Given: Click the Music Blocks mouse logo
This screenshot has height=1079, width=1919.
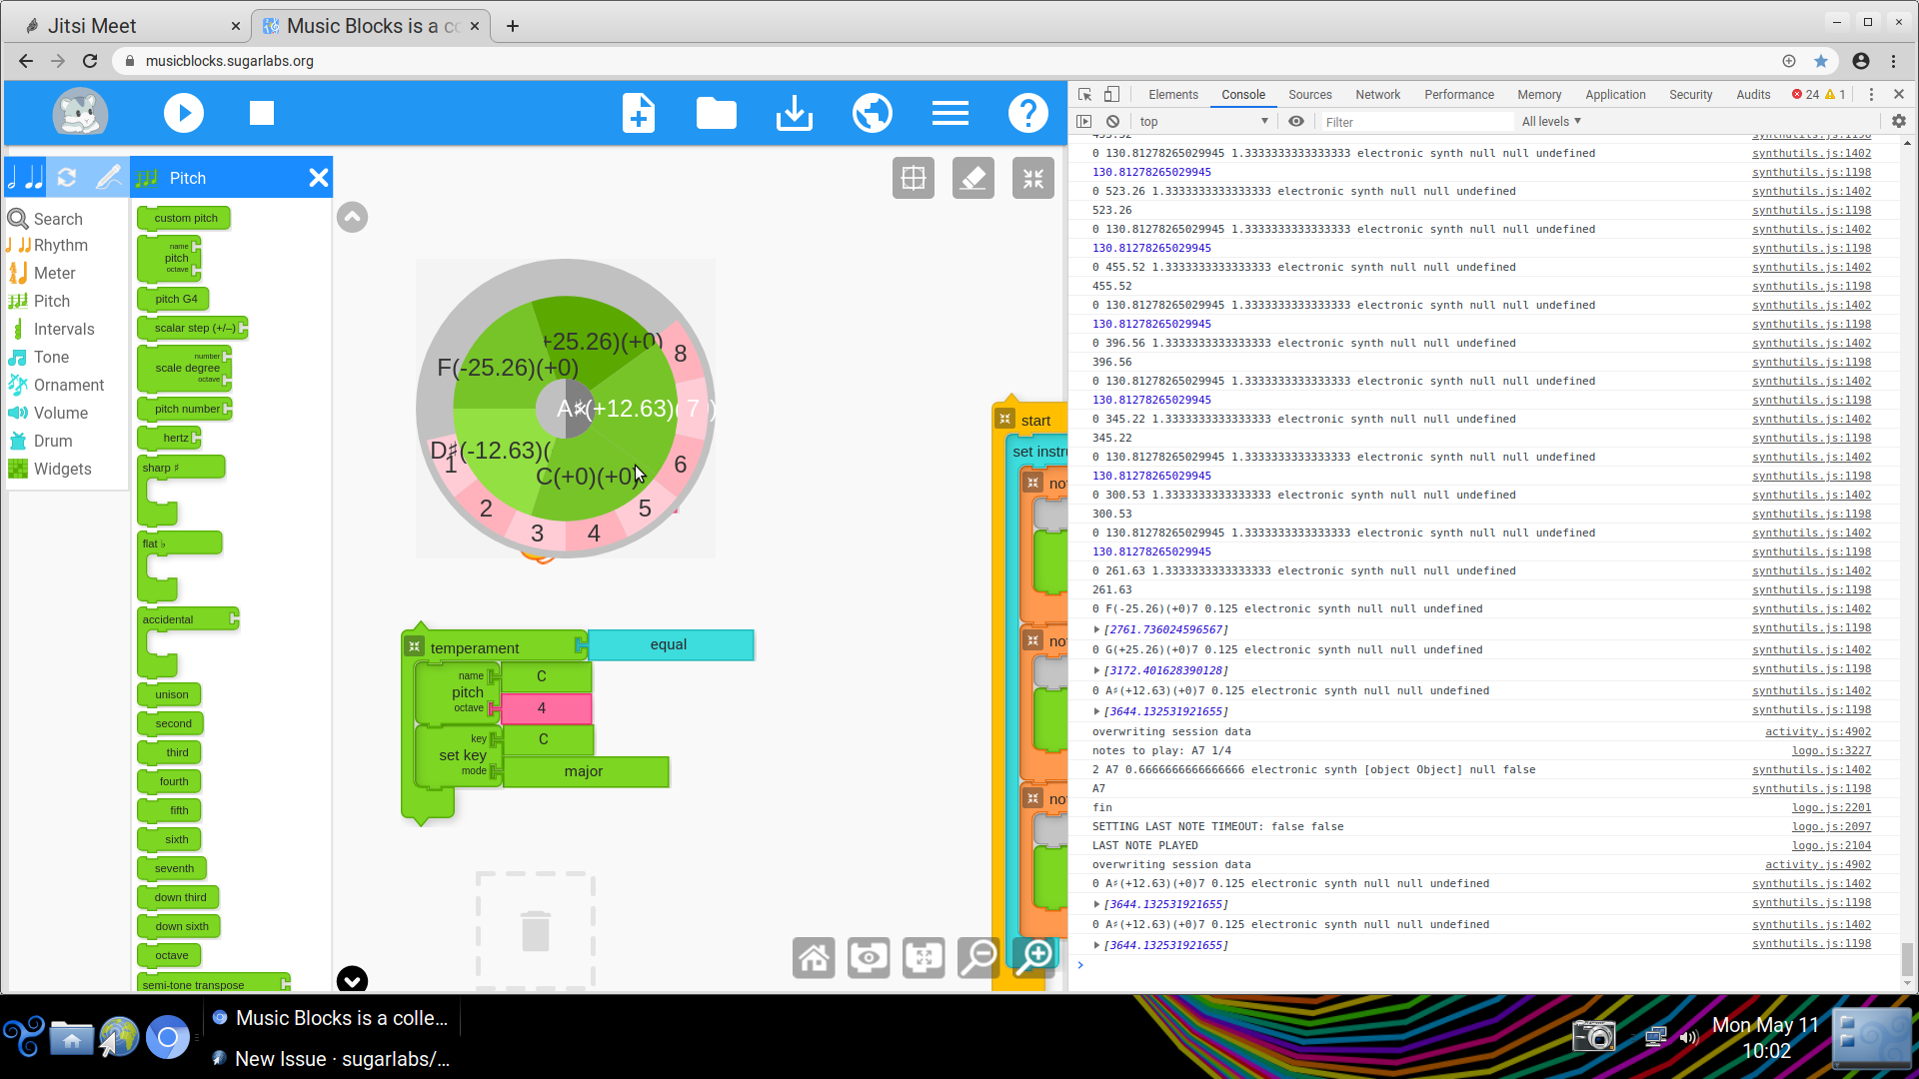Looking at the screenshot, I should (80, 113).
